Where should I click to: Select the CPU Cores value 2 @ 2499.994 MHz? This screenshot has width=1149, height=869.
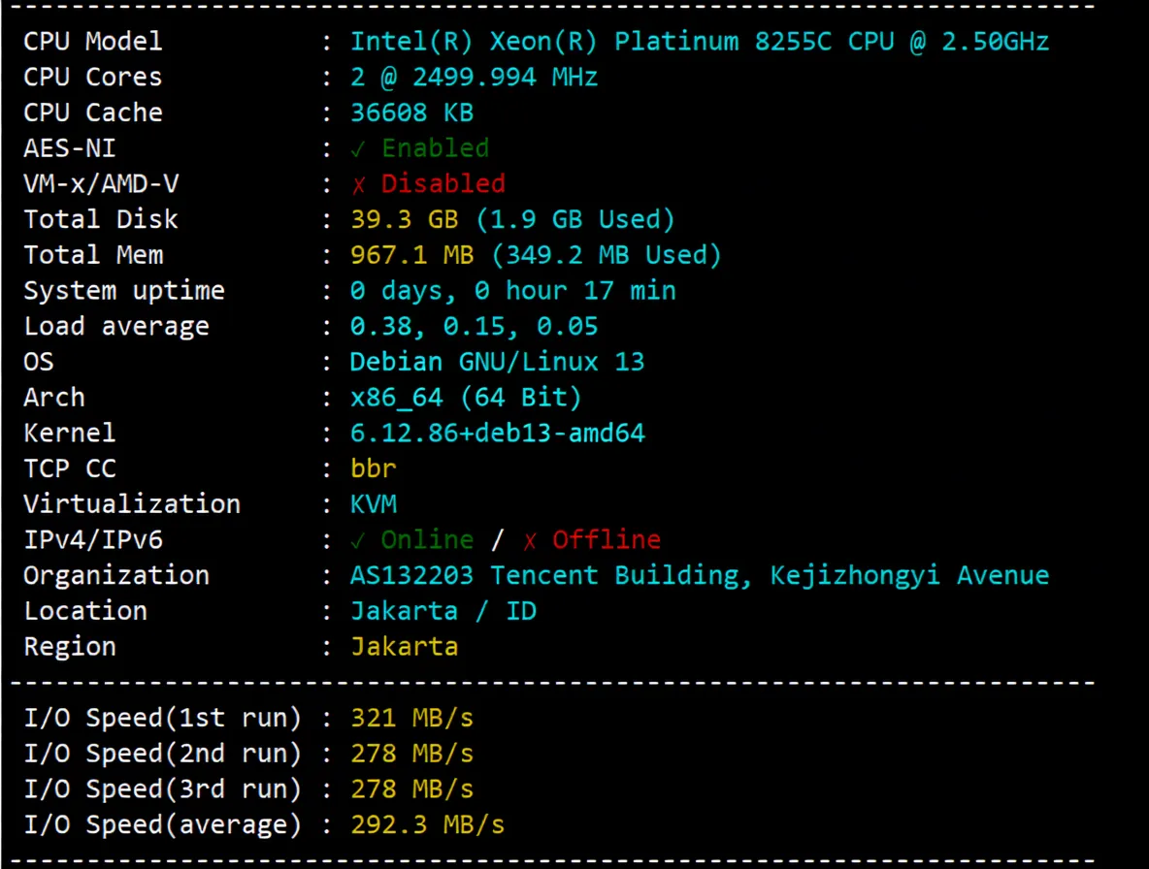coord(475,77)
